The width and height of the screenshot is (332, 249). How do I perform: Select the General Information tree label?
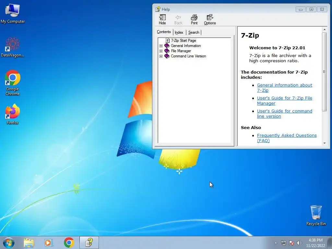tap(186, 46)
